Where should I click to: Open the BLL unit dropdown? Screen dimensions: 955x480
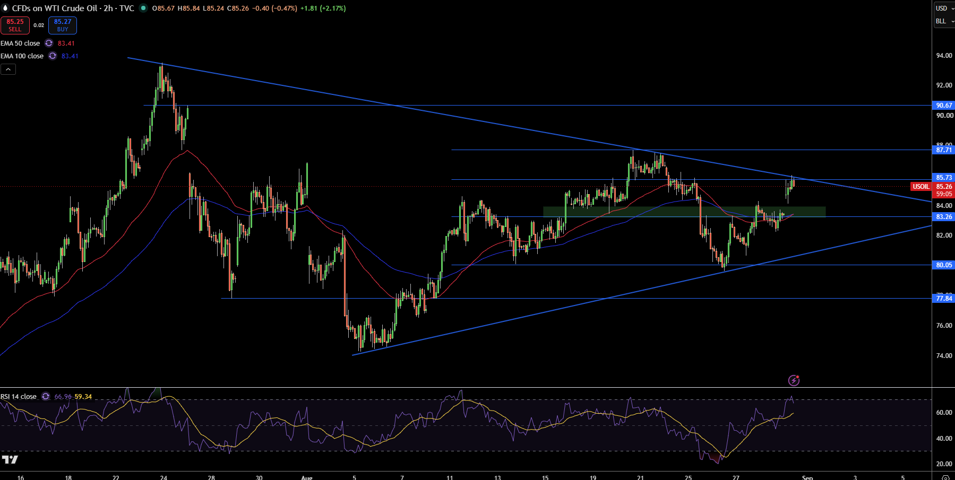click(x=944, y=21)
